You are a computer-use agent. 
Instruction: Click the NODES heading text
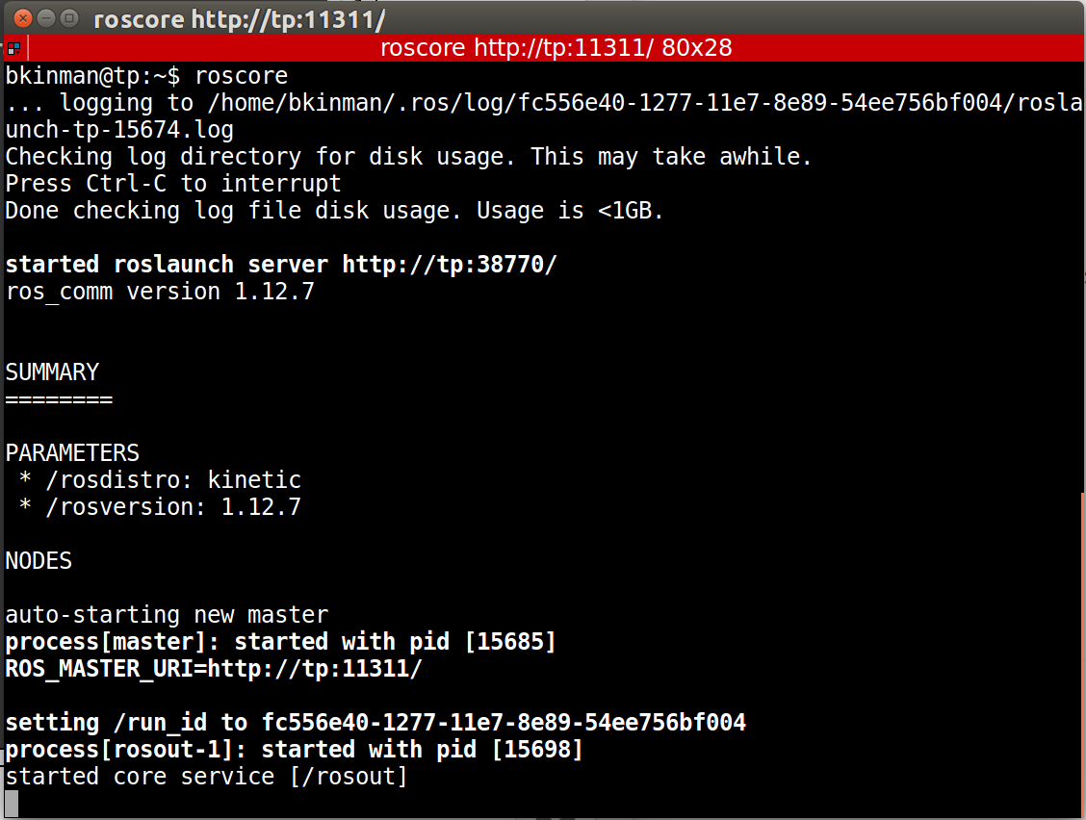(x=39, y=560)
